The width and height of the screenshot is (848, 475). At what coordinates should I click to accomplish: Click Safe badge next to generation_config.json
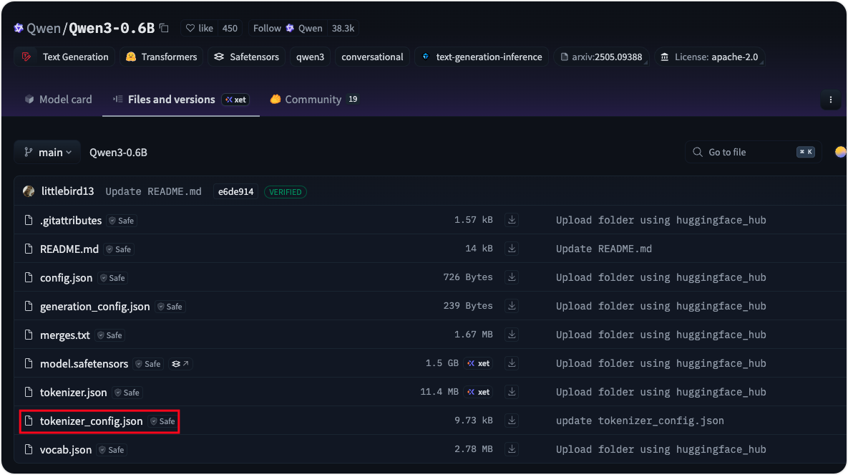(x=170, y=307)
